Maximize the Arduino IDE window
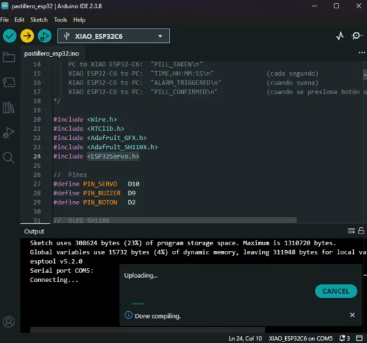Viewport: 367px width, 343px height. [336, 6]
